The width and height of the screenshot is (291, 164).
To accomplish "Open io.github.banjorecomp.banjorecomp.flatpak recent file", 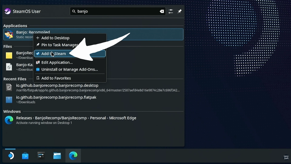I will tap(56, 97).
